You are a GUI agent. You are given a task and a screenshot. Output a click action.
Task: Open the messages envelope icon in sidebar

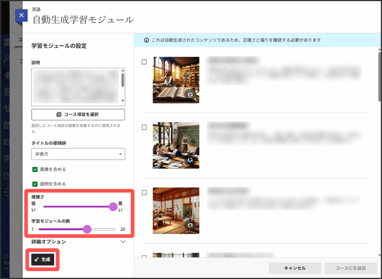(x=7, y=142)
